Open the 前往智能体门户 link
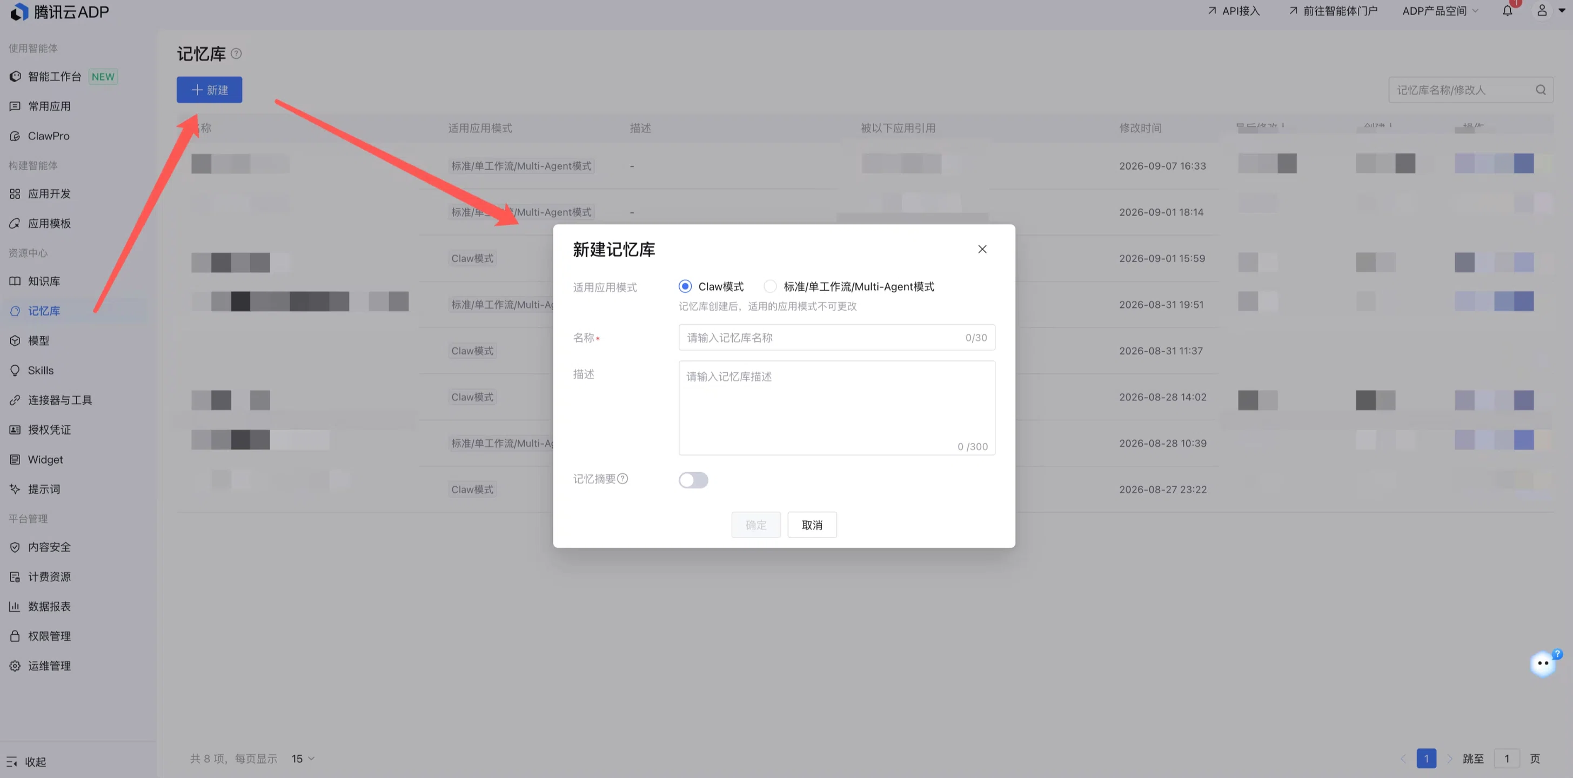This screenshot has width=1573, height=778. [x=1333, y=11]
